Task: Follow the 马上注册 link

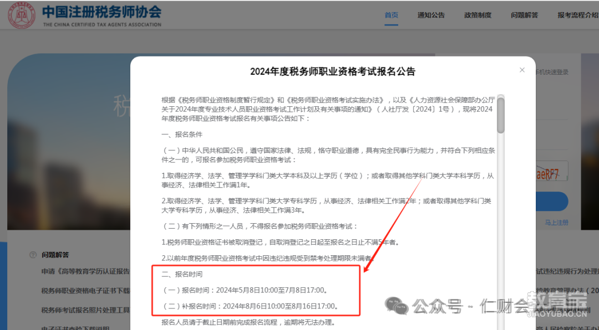Action: 557,223
